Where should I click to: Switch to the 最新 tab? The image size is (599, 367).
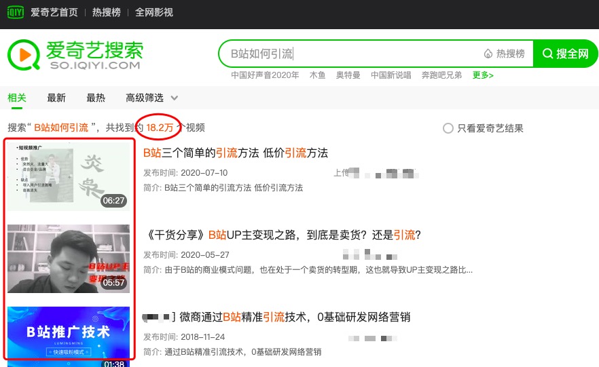tap(56, 98)
